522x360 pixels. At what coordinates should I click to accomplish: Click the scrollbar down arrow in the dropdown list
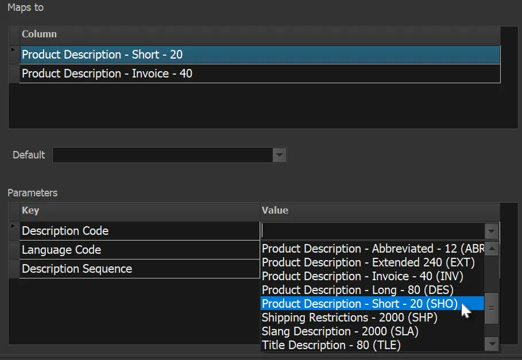(x=491, y=344)
